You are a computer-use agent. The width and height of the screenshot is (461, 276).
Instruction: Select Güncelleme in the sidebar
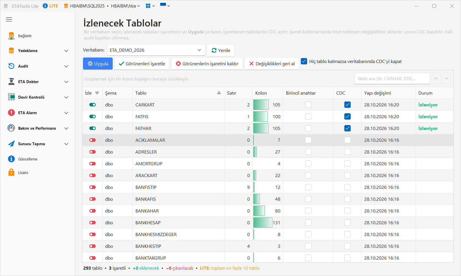click(x=38, y=159)
